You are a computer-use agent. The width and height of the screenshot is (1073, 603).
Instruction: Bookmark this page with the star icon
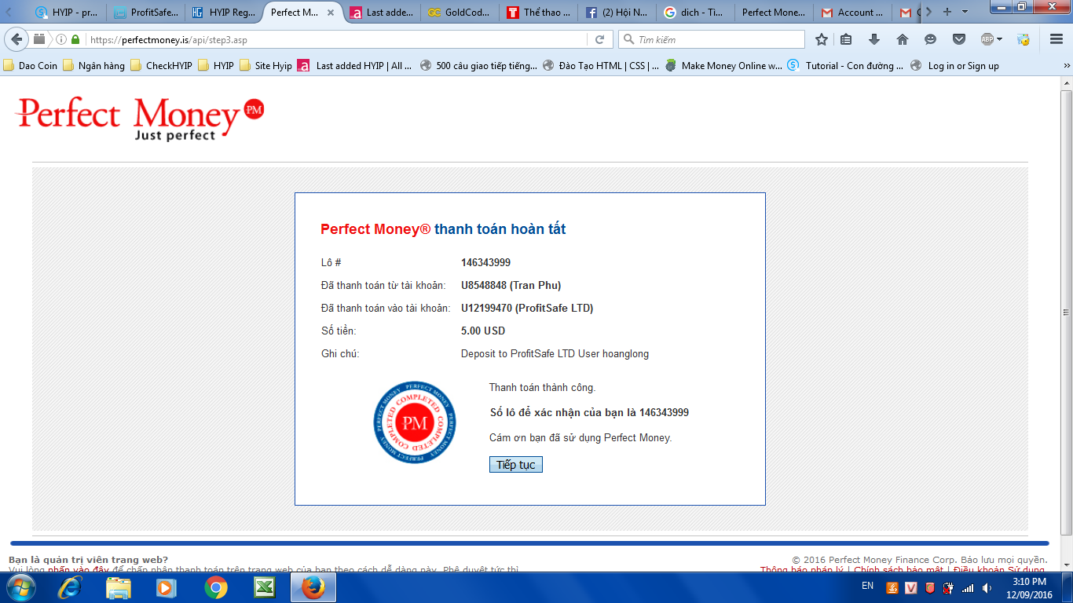pyautogui.click(x=822, y=39)
